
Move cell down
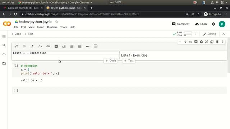click(185, 42)
